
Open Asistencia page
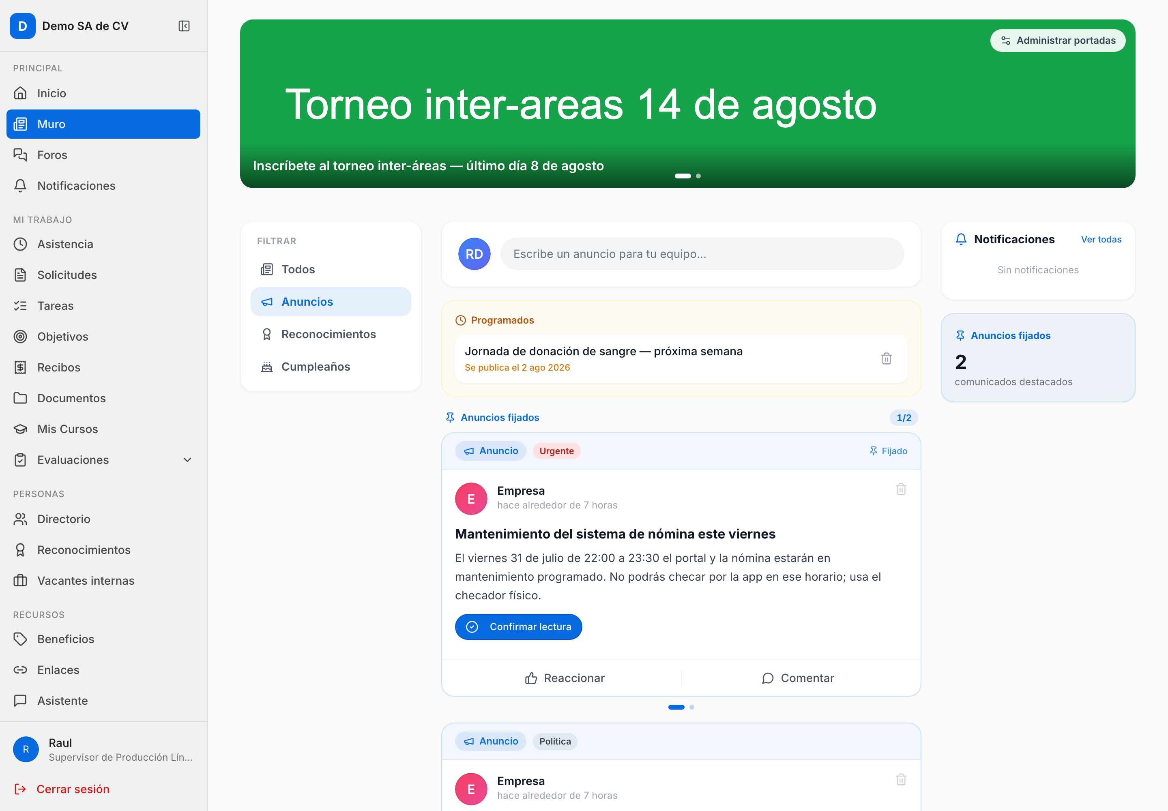[103, 244]
